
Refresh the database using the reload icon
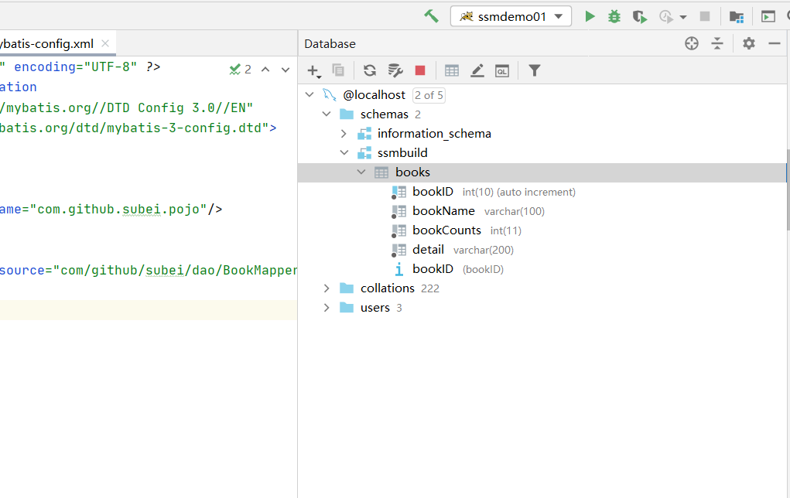click(370, 70)
